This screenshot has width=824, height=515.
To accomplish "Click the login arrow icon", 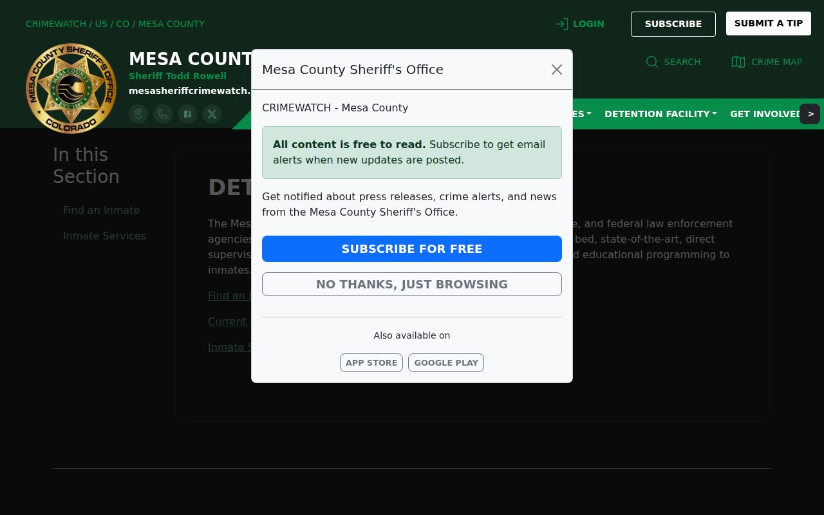I will [562, 24].
